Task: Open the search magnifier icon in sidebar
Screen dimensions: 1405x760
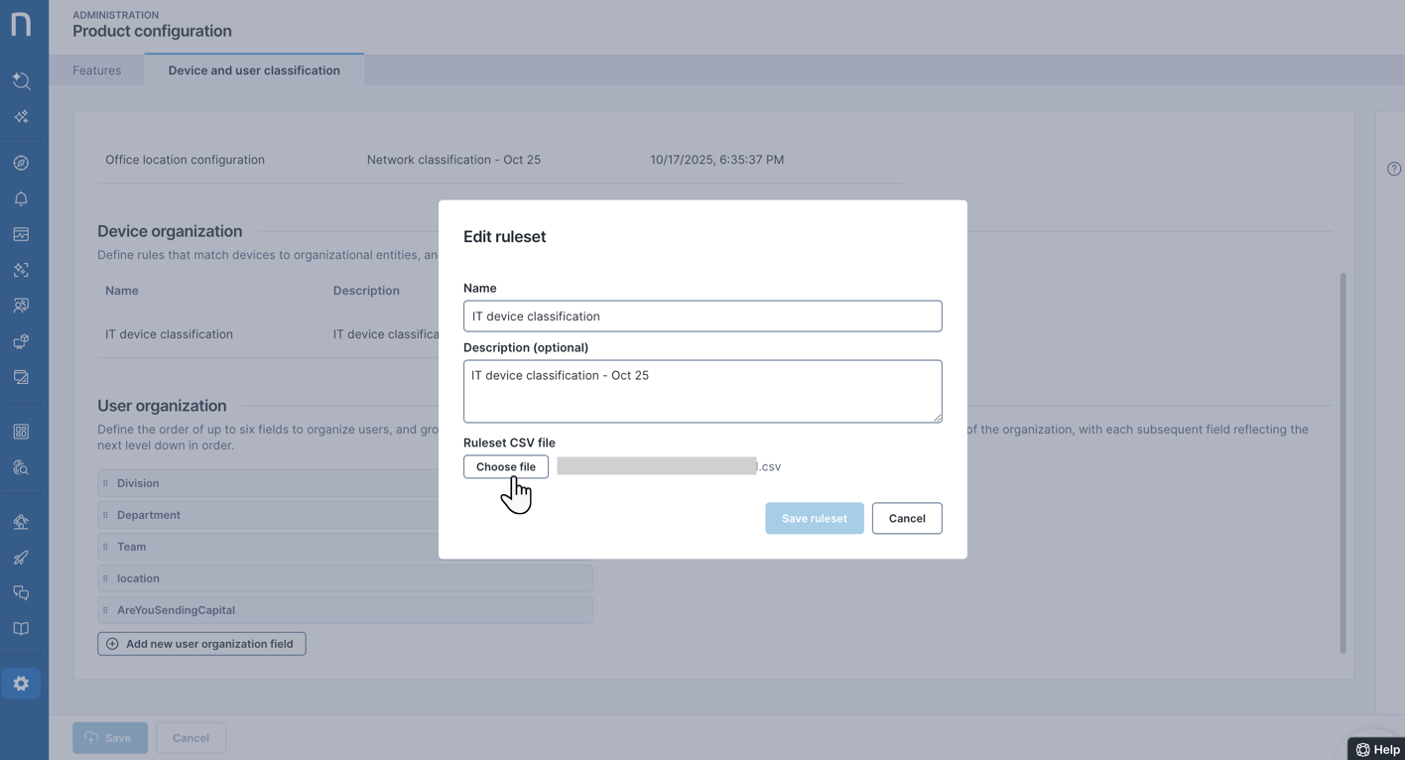Action: tap(21, 80)
